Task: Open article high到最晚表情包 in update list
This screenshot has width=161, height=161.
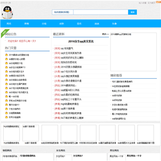Action: pos(70,104)
